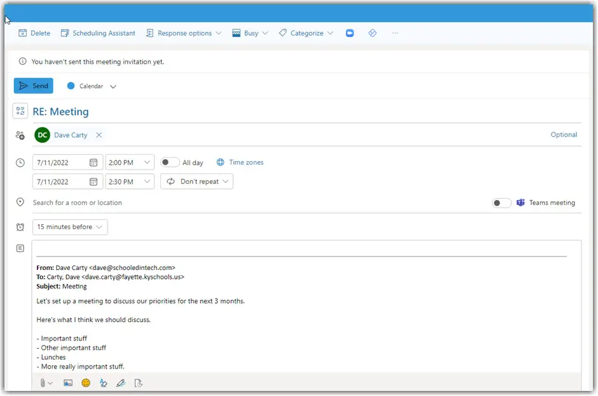Image resolution: width=598 pixels, height=396 pixels.
Task: Open the more options ellipsis menu
Action: [x=395, y=33]
